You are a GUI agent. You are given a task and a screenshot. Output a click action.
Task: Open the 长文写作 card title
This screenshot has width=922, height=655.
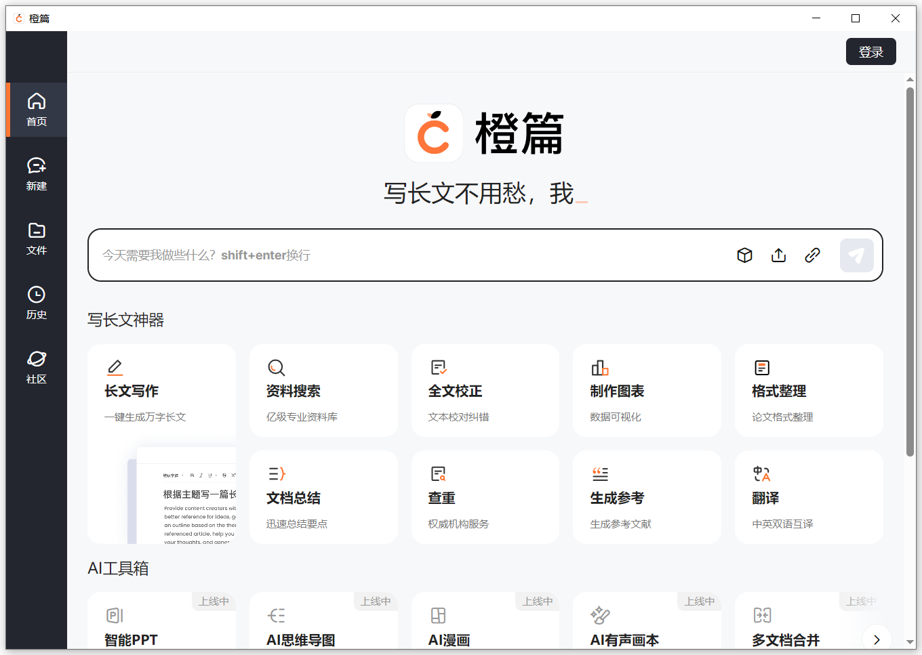click(132, 391)
